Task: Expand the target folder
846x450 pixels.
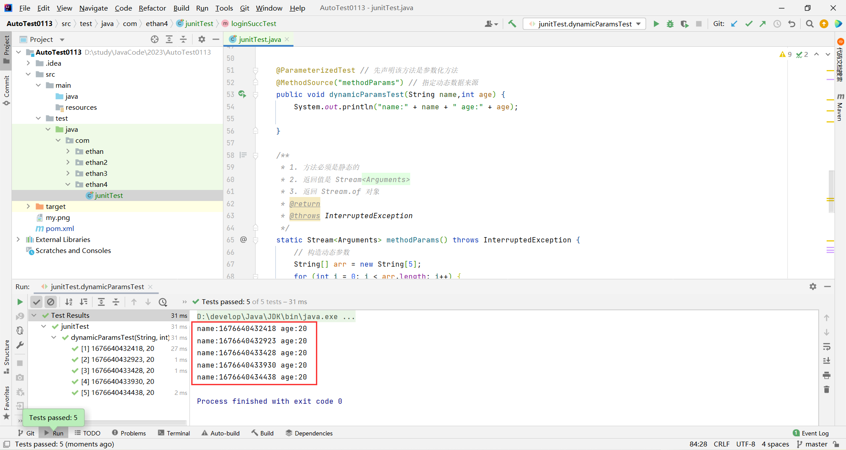Action: pyautogui.click(x=28, y=206)
